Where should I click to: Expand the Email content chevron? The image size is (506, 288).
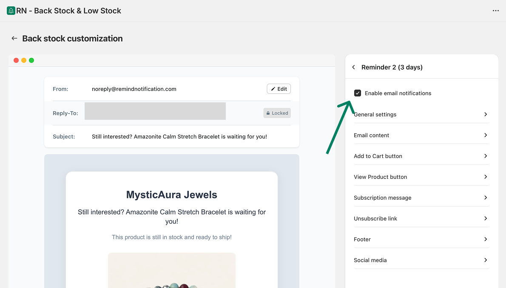(x=485, y=135)
